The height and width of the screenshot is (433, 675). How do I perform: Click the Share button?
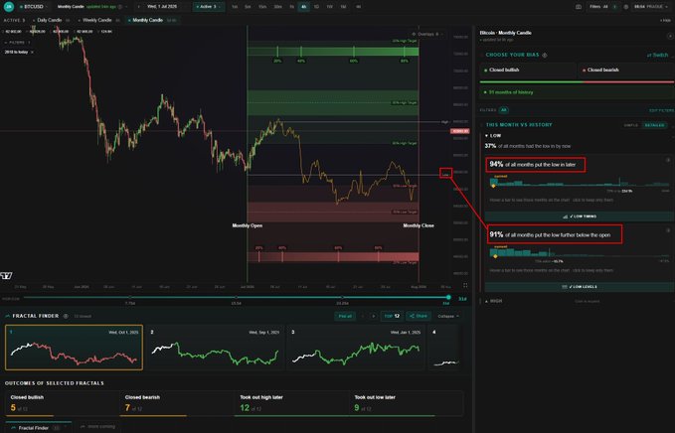(x=419, y=316)
